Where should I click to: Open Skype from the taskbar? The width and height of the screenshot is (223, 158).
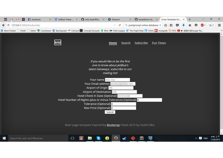click(99, 138)
